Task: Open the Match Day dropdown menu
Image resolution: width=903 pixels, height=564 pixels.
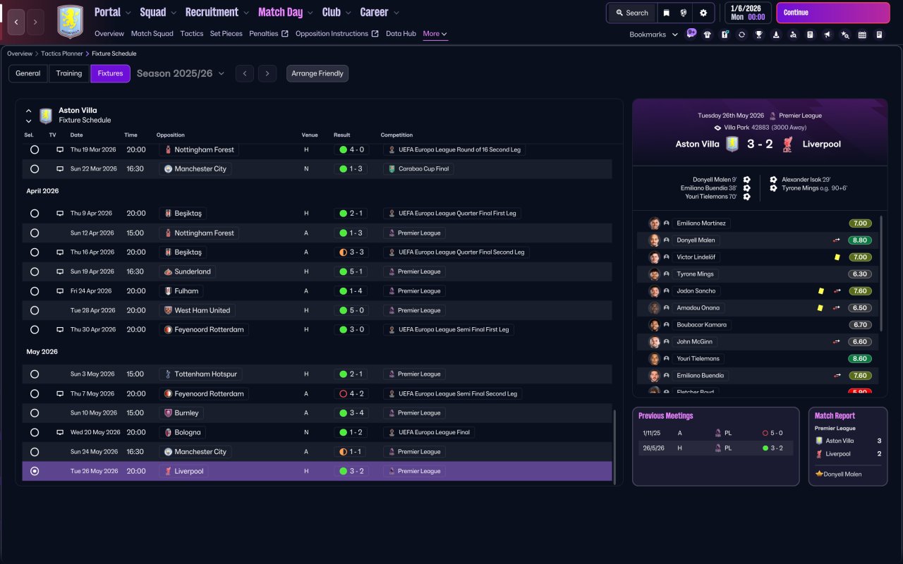Action: 286,12
